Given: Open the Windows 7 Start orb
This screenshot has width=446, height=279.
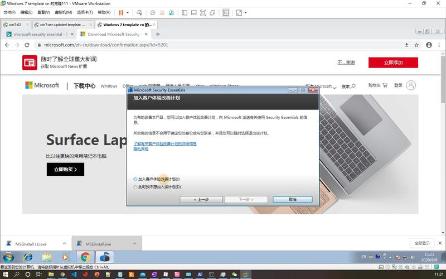Looking at the screenshot, I should 8,257.
